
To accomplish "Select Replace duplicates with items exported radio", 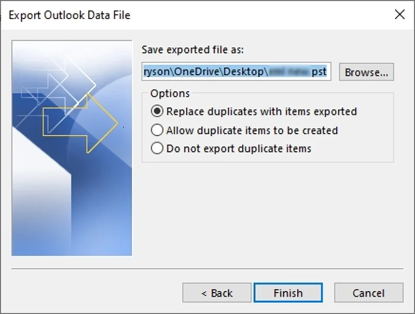I will click(157, 111).
